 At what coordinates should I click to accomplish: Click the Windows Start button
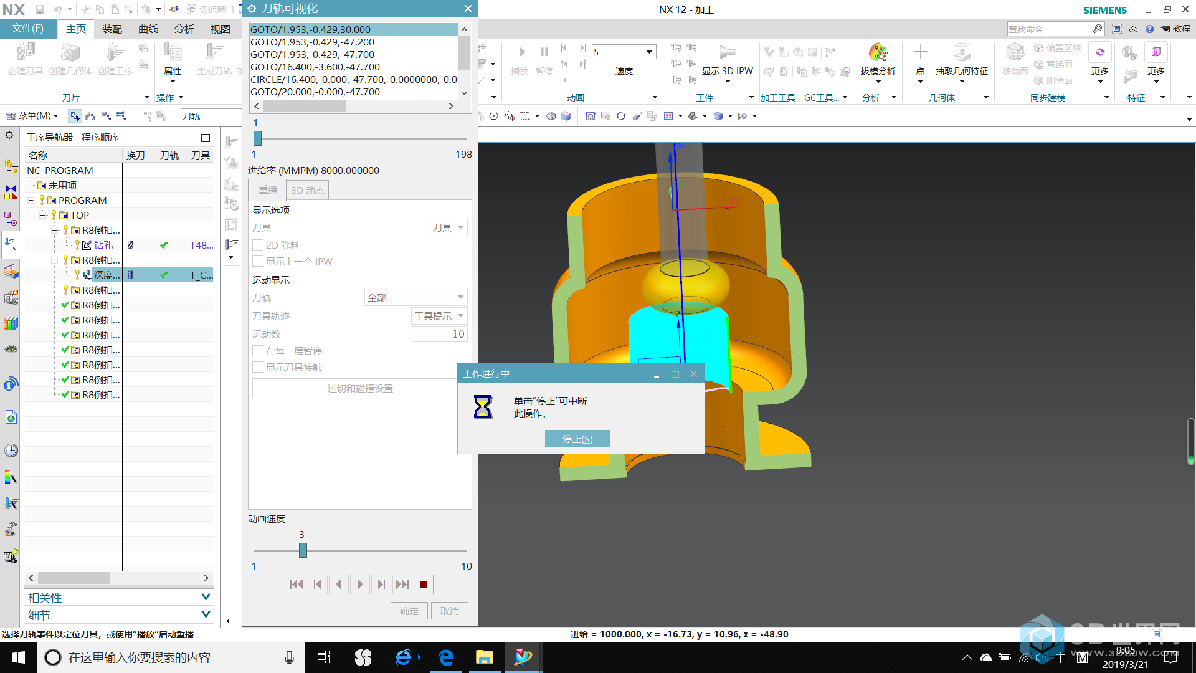point(19,657)
